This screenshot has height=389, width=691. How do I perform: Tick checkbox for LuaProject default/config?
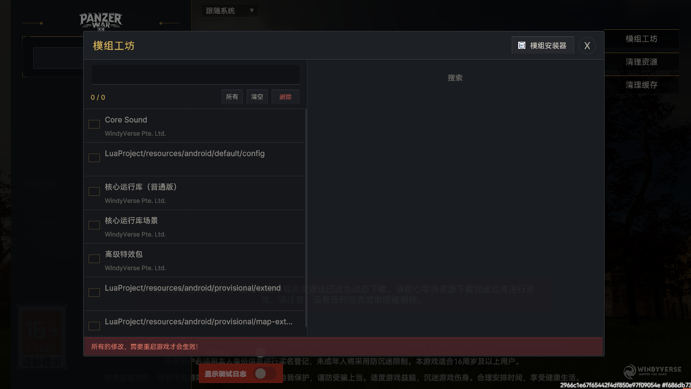[x=94, y=158]
